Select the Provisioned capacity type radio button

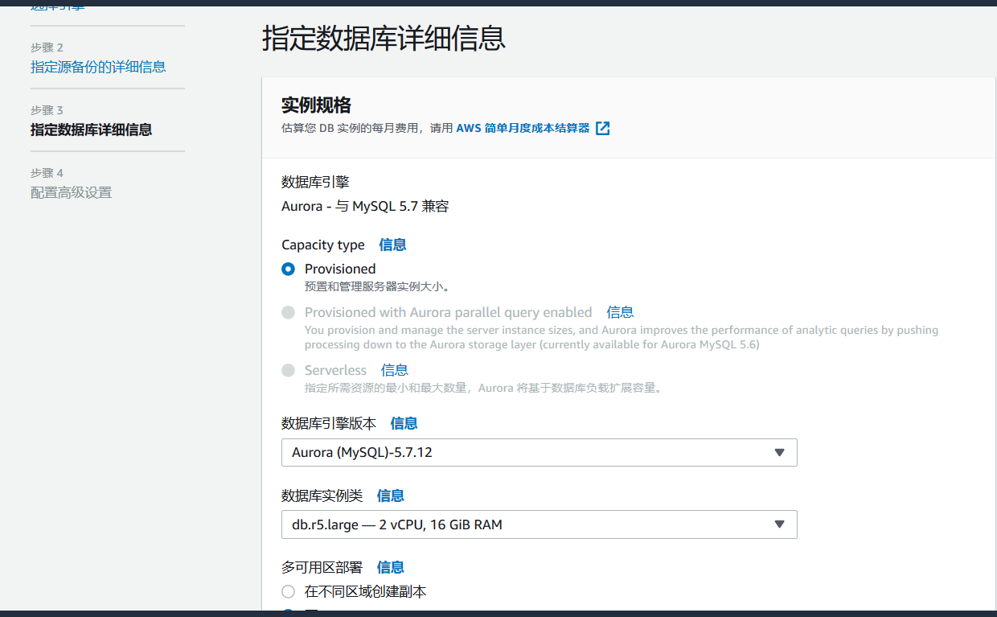288,269
